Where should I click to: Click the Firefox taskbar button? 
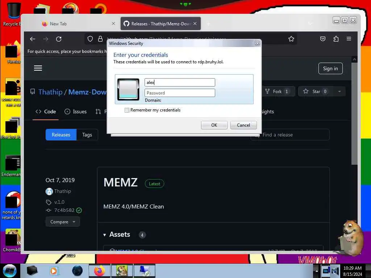coord(99,271)
